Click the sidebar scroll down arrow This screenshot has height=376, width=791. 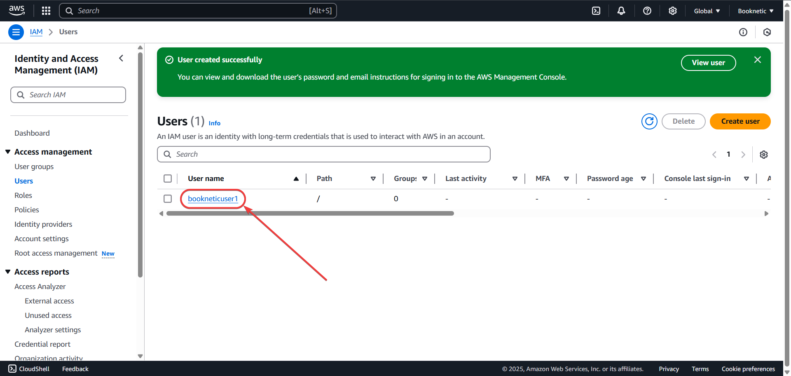140,356
